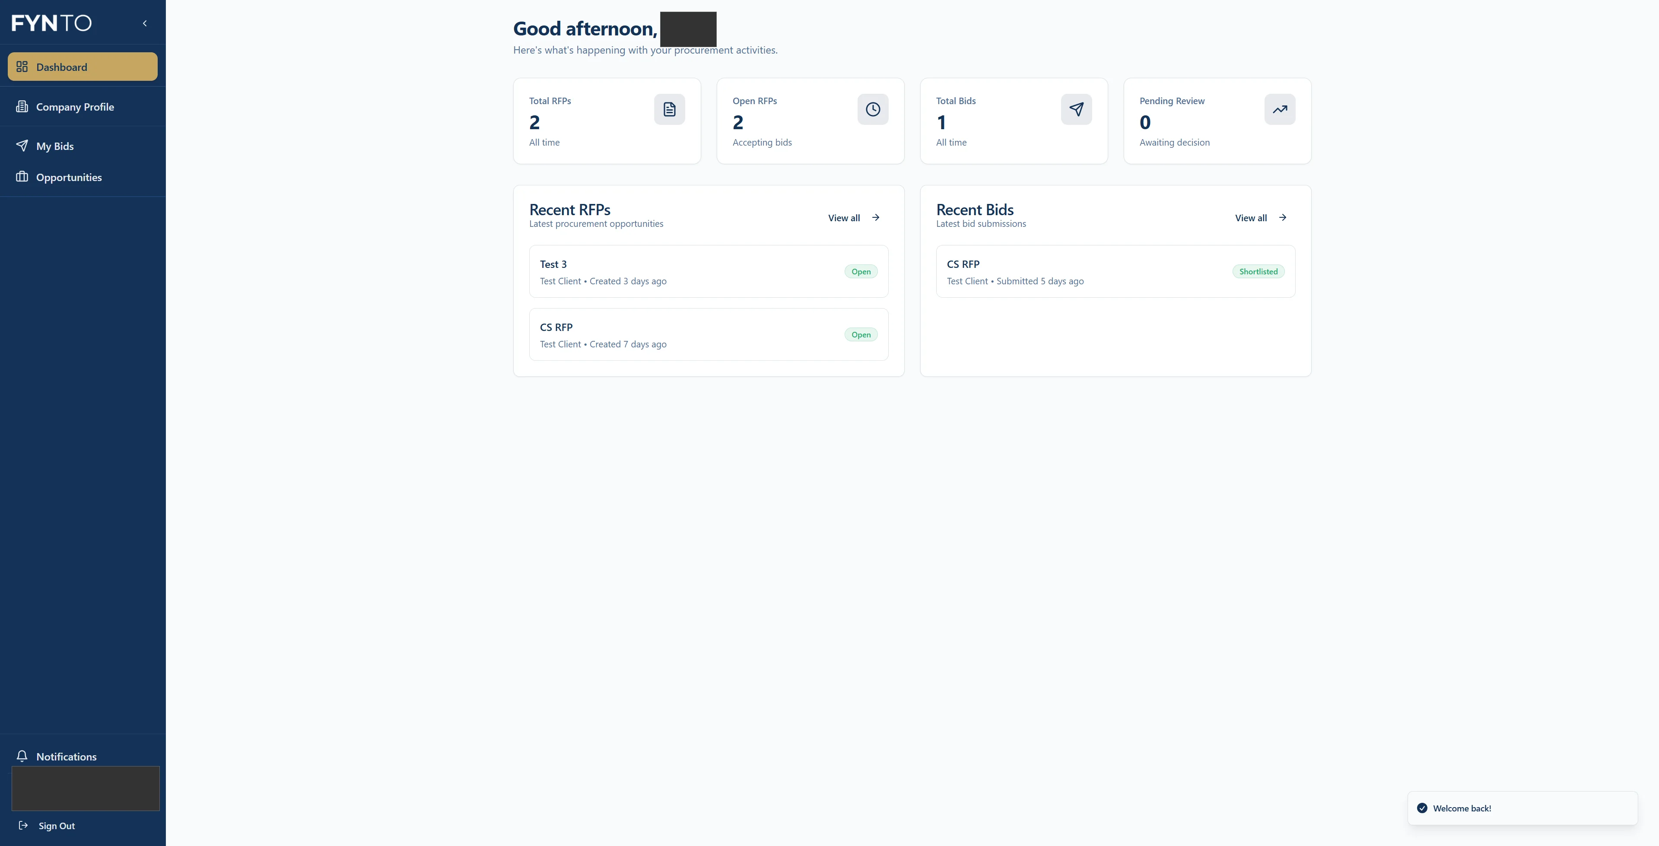Image resolution: width=1659 pixels, height=846 pixels.
Task: Click the Company Profile building icon
Action: tap(22, 106)
